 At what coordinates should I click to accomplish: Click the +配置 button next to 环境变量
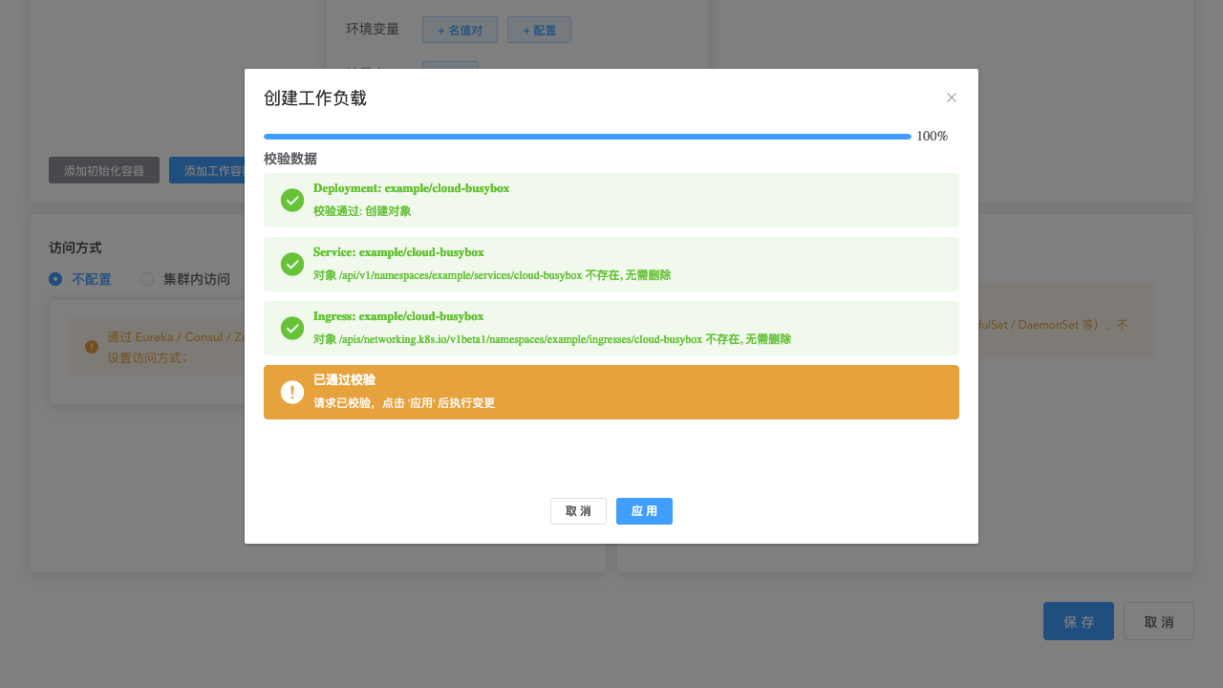click(x=539, y=30)
